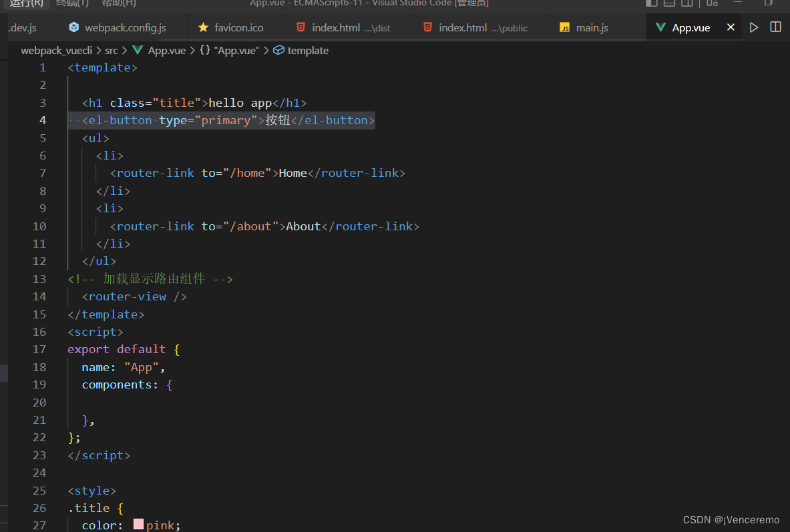Viewport: 790px width, 532px height.
Task: Toggle the secondary sidebar icon
Action: [x=687, y=4]
